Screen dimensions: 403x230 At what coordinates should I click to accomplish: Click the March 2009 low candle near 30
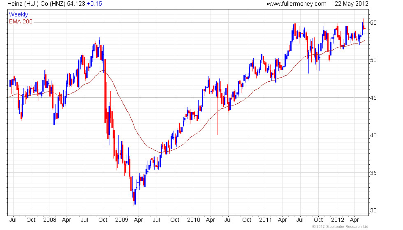134,198
